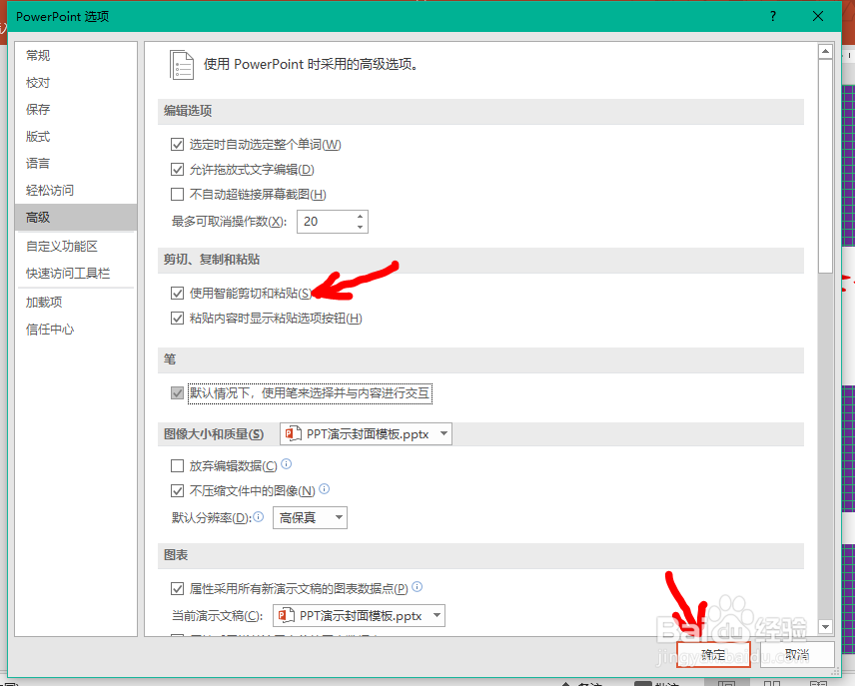The height and width of the screenshot is (686, 855).
Task: Click the help question mark icon
Action: (773, 16)
